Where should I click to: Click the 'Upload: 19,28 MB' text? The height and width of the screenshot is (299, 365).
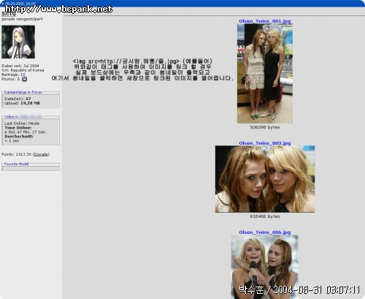22,103
